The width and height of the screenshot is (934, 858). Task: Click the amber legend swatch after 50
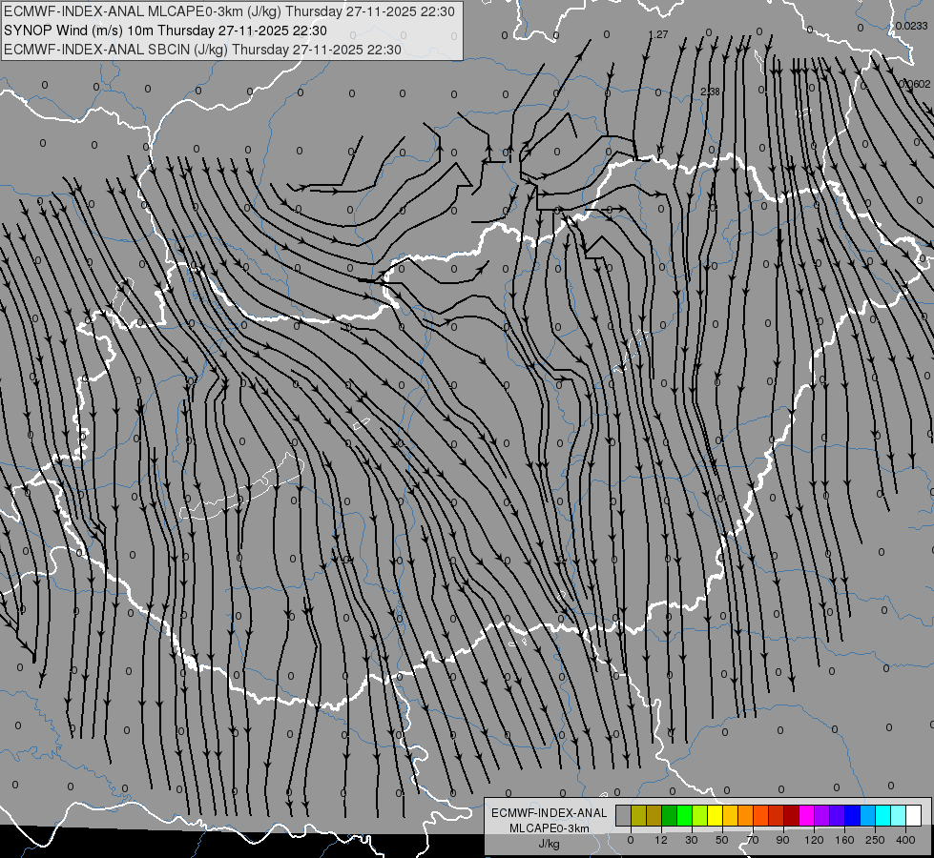(731, 815)
